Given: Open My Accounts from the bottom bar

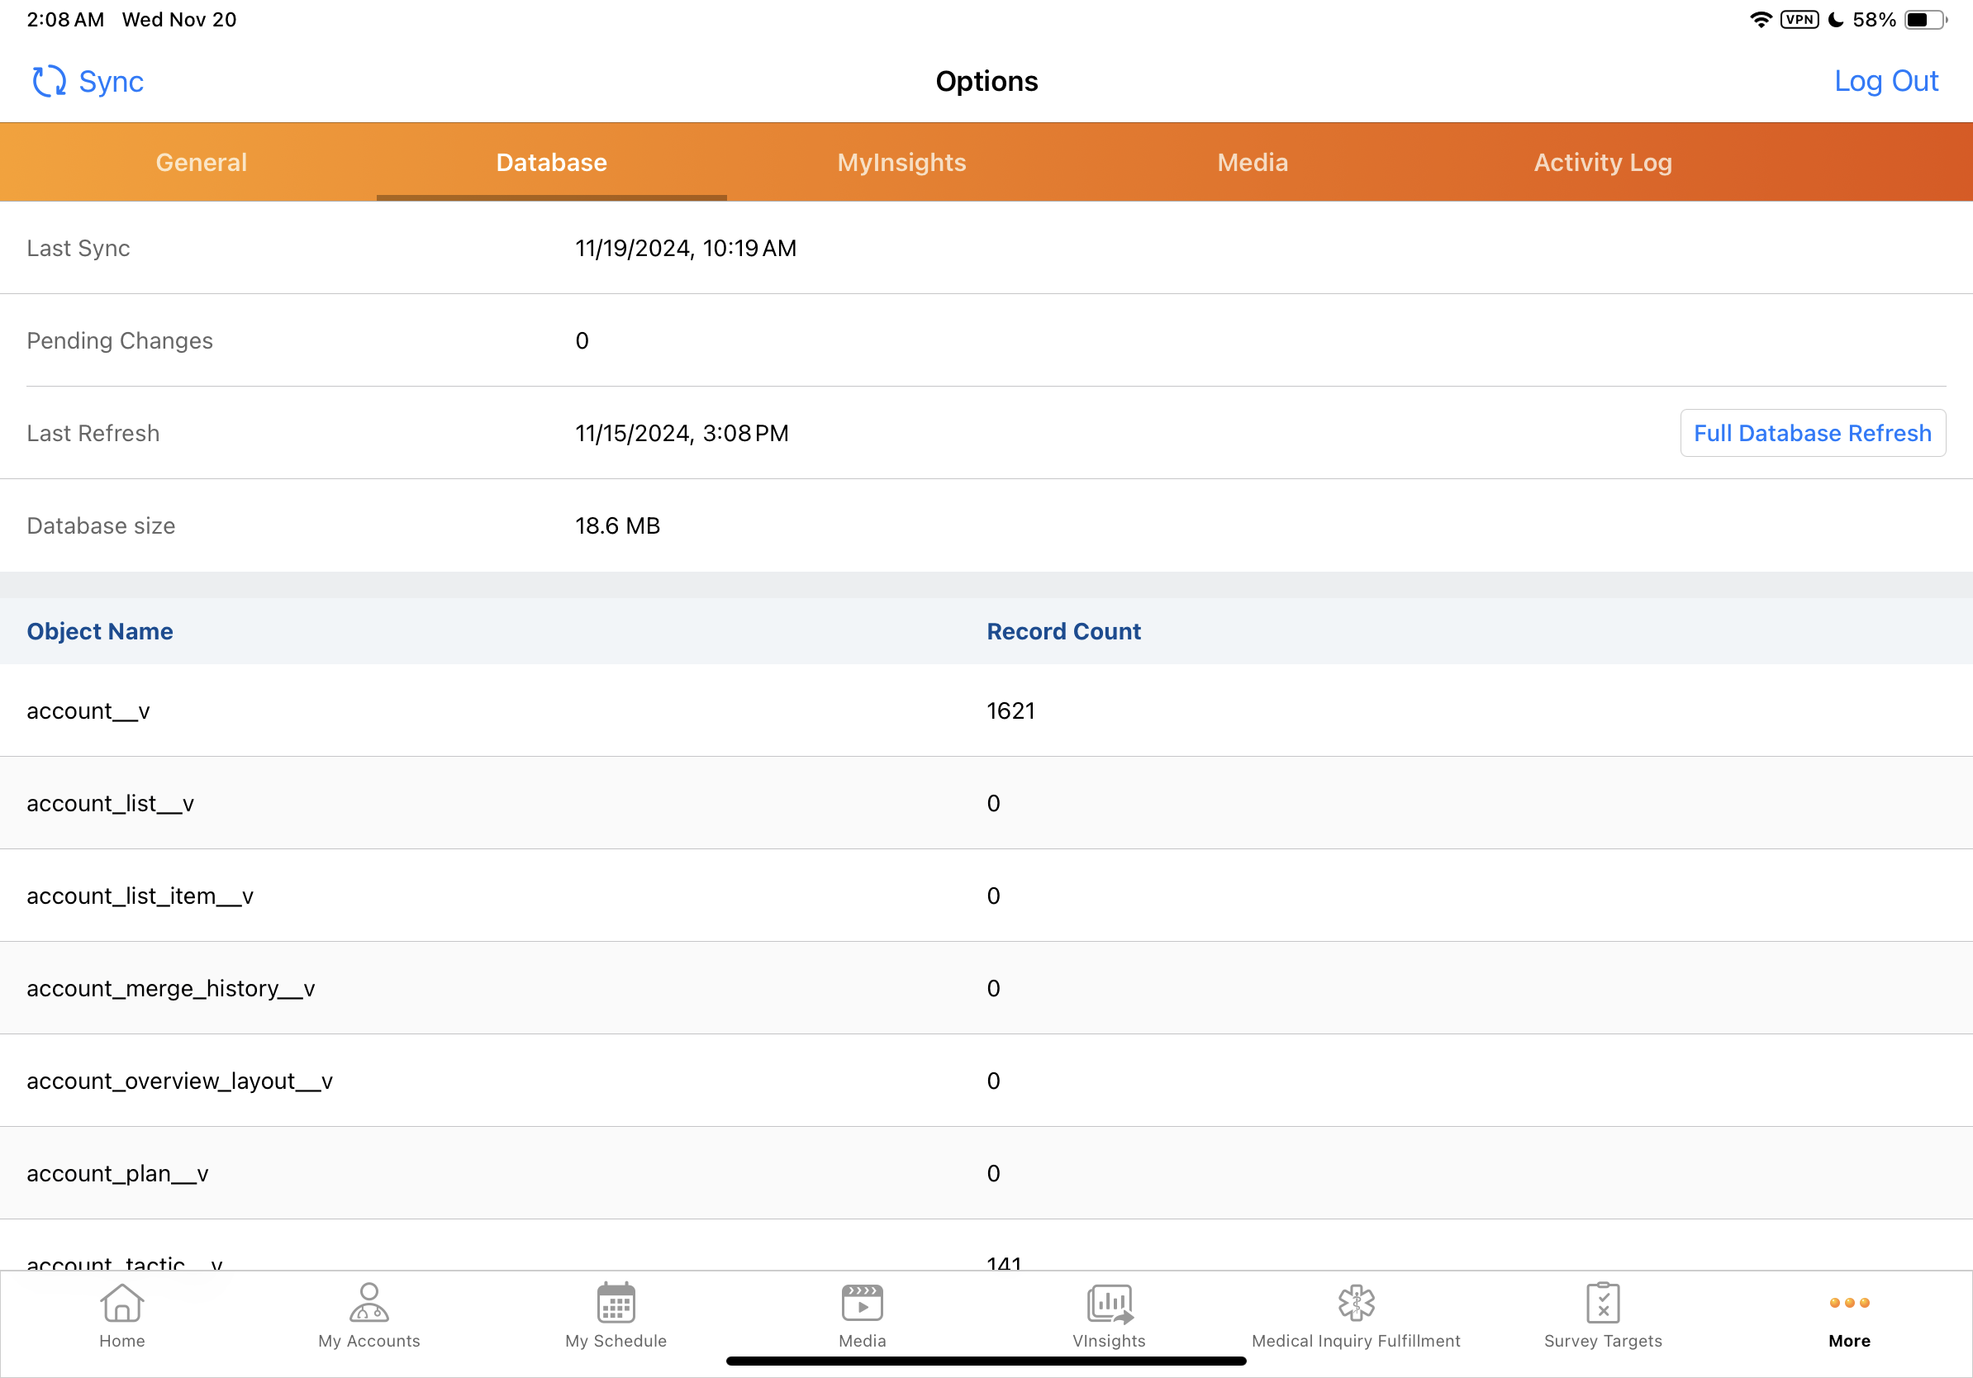Looking at the screenshot, I should click(368, 1304).
